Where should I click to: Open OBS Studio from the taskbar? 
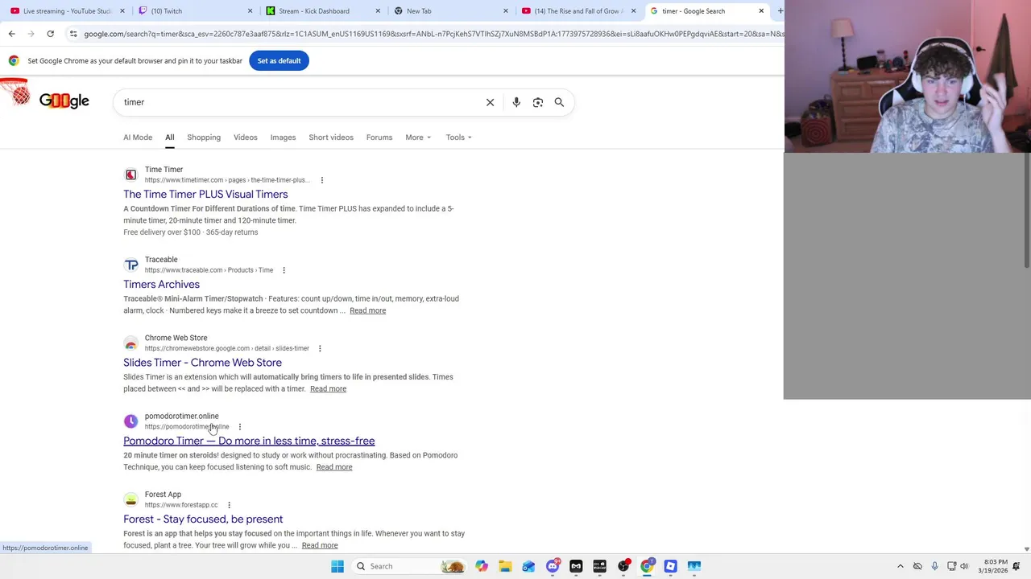pyautogui.click(x=623, y=566)
